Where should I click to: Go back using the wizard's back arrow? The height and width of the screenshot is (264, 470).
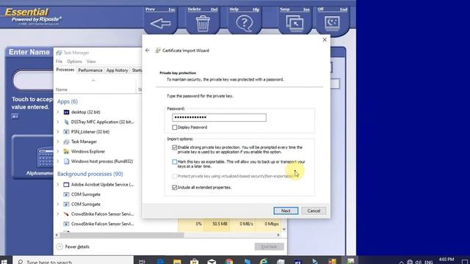[x=147, y=51]
